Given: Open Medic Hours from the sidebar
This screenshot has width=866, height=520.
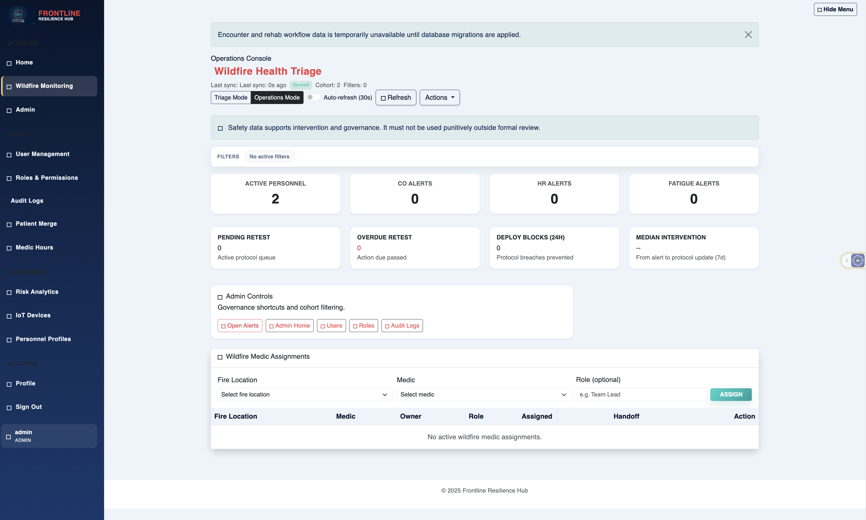Looking at the screenshot, I should click(9, 248).
